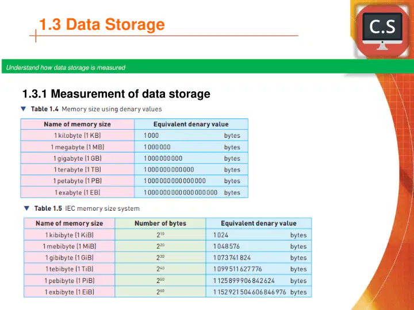This screenshot has height=310, width=414.
Task: Select the '1.3 Data Storage' slide title
Action: [x=102, y=24]
